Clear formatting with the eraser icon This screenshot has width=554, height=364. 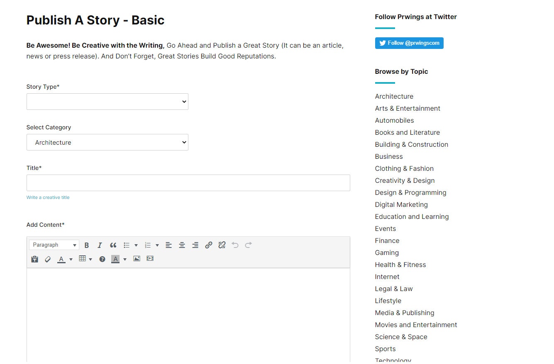pos(48,259)
